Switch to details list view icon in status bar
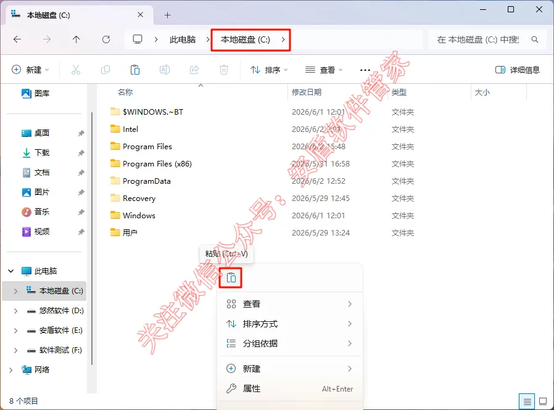 click(x=527, y=401)
